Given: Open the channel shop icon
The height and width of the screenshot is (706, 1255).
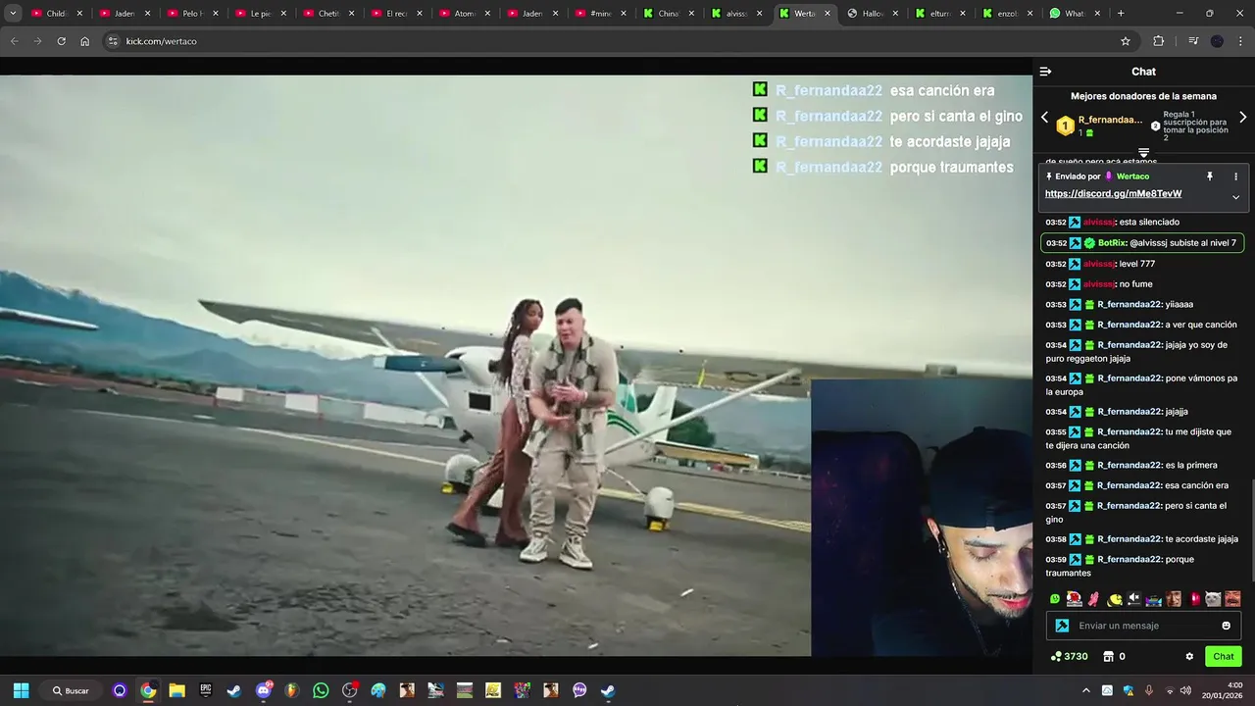Looking at the screenshot, I should (1109, 657).
